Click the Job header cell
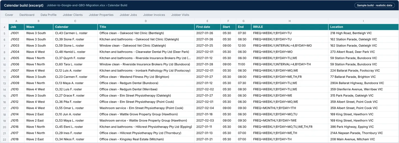This screenshot has width=399, height=143. point(17,27)
